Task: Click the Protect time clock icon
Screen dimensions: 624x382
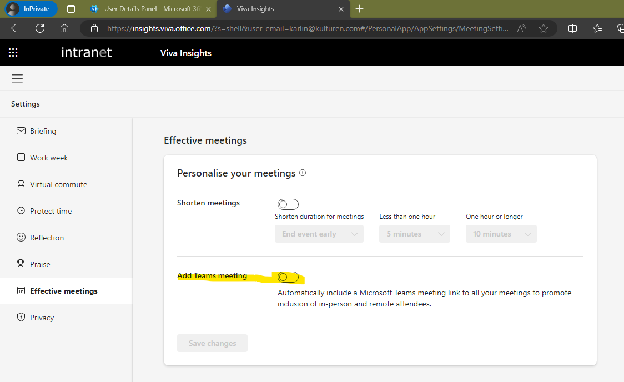Action: coord(21,210)
